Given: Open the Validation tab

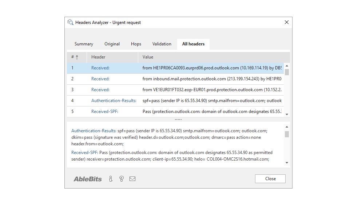Looking at the screenshot, I should (x=162, y=44).
